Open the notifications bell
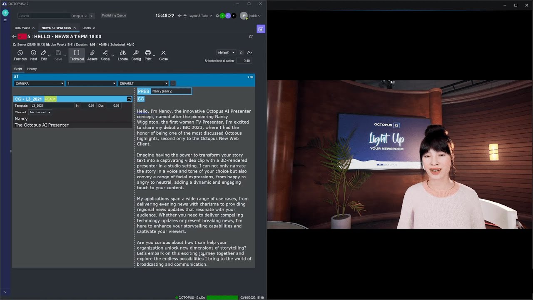This screenshot has height=300, width=533. tap(217, 16)
